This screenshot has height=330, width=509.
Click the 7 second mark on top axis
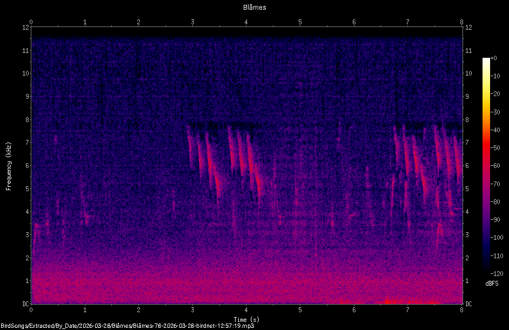[408, 22]
